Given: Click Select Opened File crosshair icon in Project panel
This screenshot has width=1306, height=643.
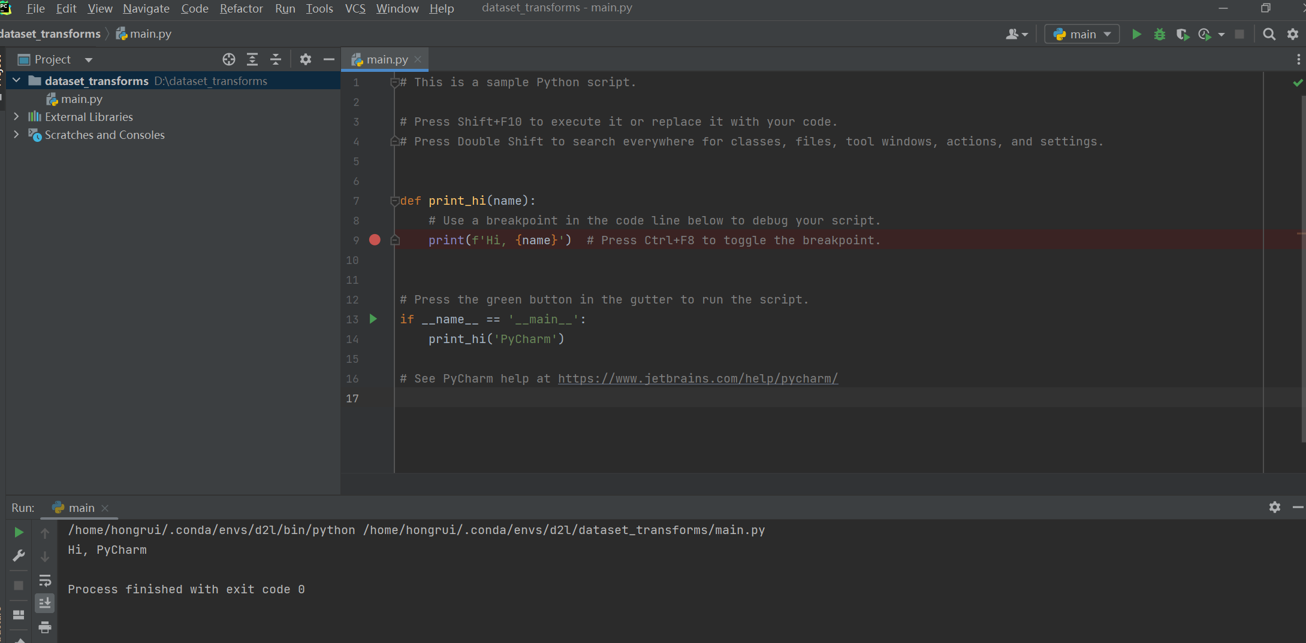Looking at the screenshot, I should [228, 59].
